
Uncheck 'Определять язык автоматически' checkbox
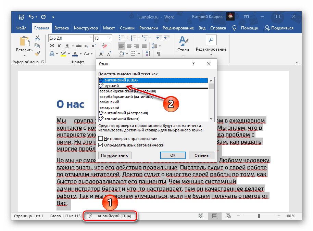[x=101, y=145]
